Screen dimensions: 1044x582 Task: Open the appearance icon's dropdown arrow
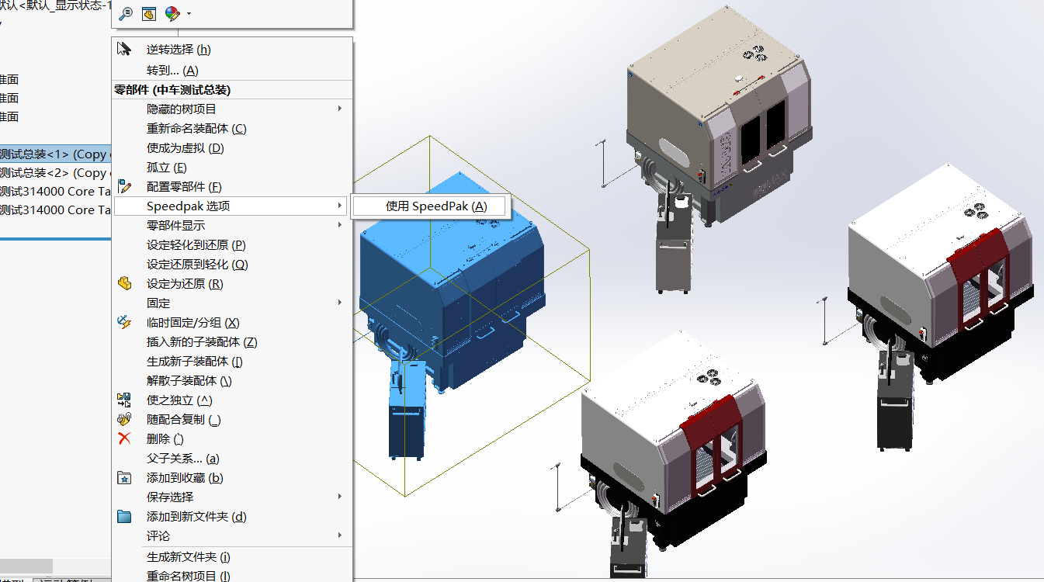click(x=189, y=14)
